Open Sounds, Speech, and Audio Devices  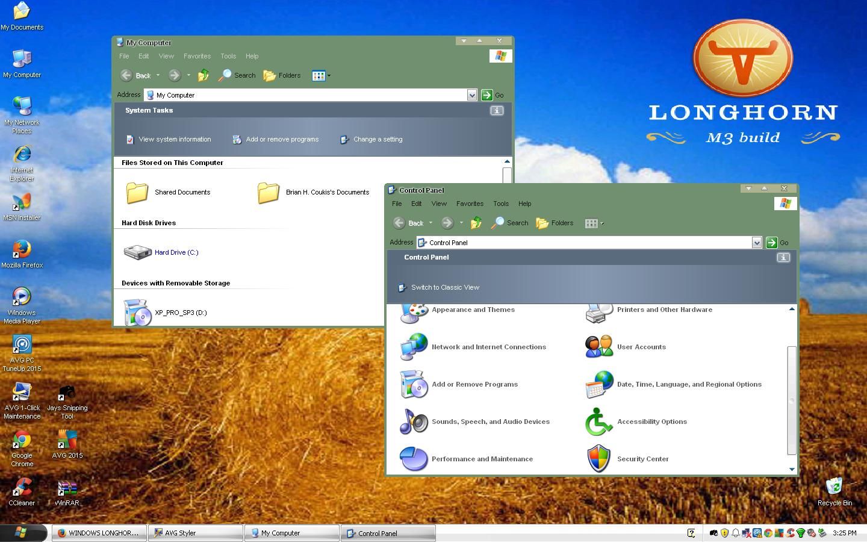pos(490,422)
